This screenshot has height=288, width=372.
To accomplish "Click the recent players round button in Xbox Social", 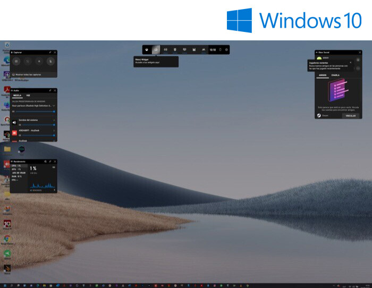I will pos(358,69).
